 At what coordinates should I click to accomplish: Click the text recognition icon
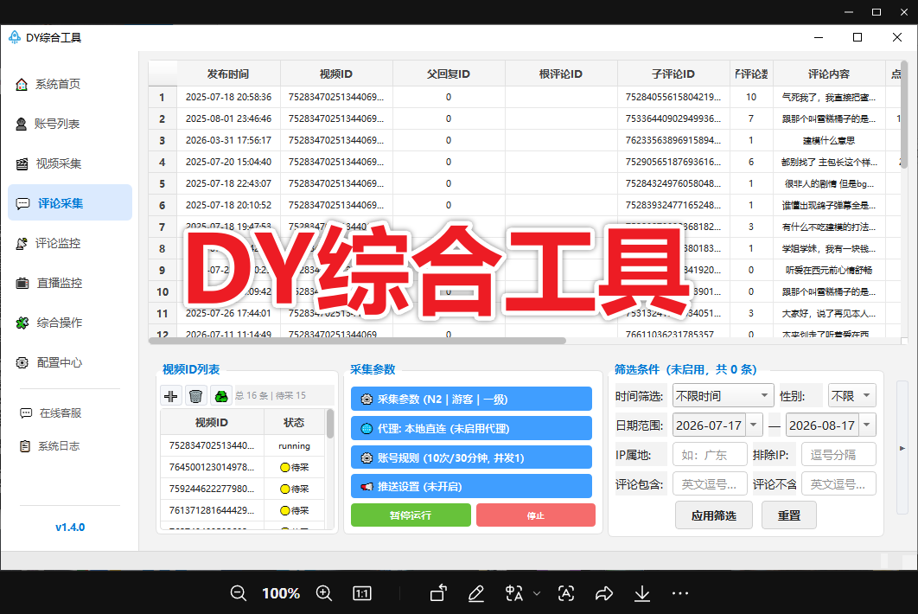point(566,593)
